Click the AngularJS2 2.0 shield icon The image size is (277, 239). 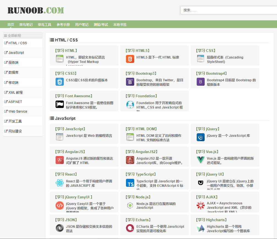tap(130, 160)
